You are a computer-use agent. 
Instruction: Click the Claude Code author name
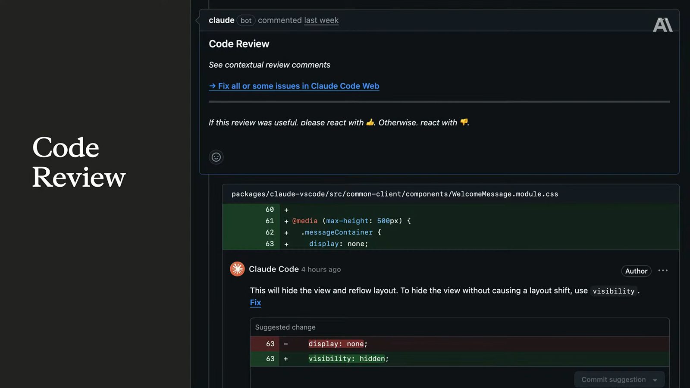[274, 269]
